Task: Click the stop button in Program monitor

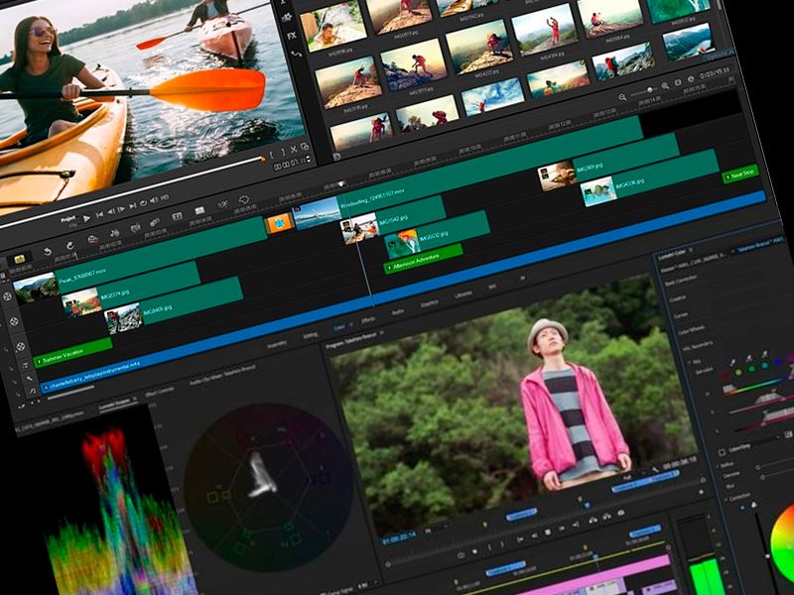Action: [548, 533]
